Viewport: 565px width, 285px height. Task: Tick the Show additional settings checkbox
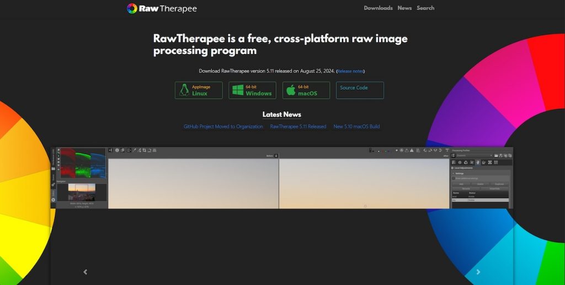(454, 178)
